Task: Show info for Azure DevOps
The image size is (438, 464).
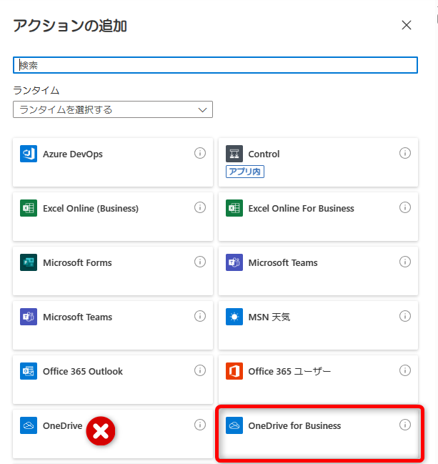Action: pos(200,153)
